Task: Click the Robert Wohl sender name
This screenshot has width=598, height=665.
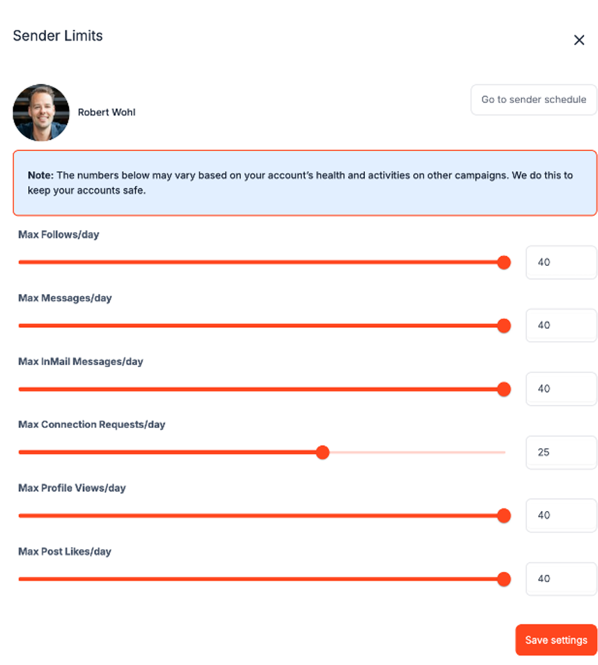Action: point(107,113)
